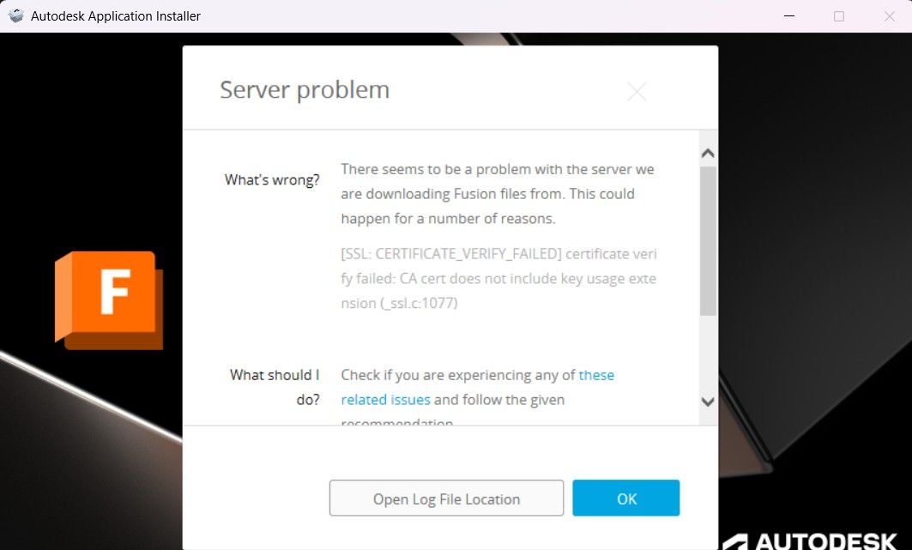
Task: Click the OK button
Action: click(x=625, y=499)
